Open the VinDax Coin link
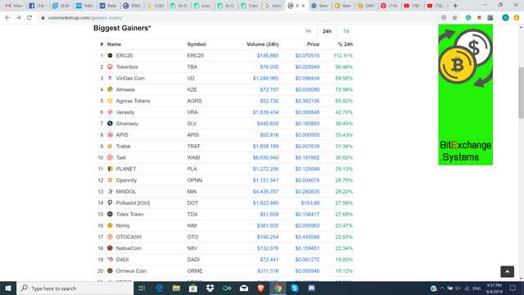 click(130, 79)
